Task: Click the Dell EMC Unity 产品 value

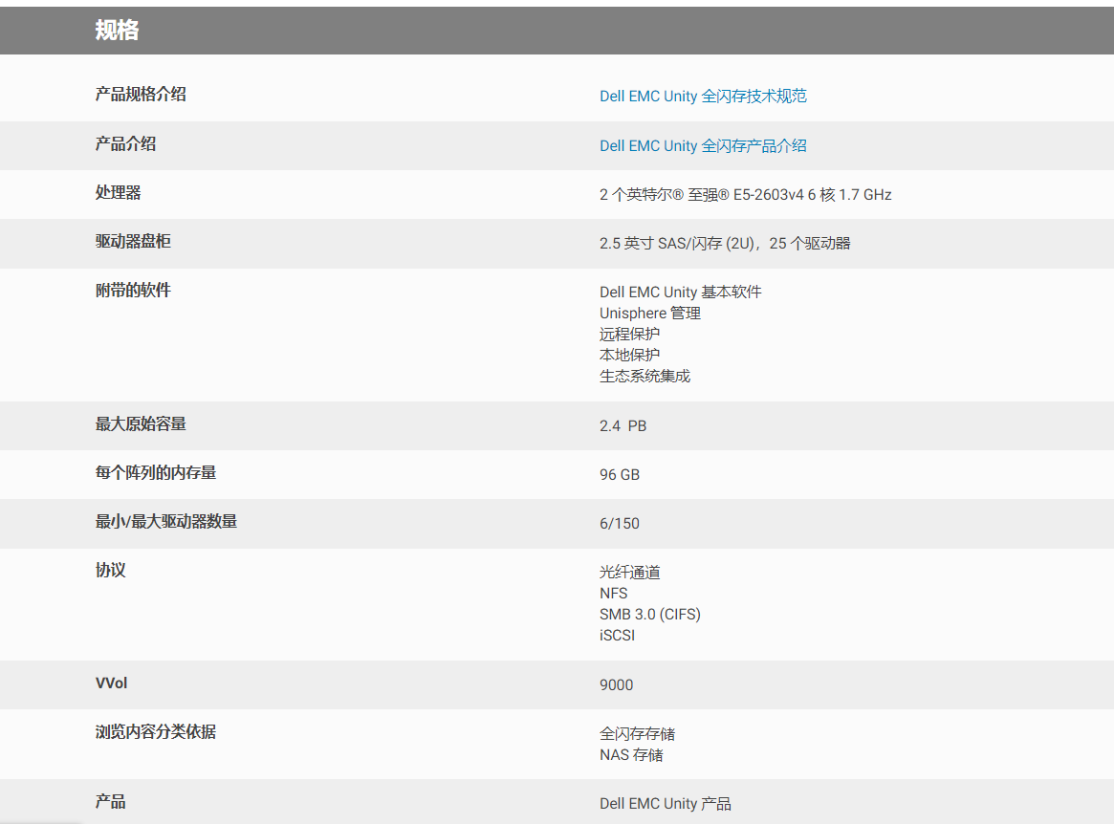Action: (665, 804)
